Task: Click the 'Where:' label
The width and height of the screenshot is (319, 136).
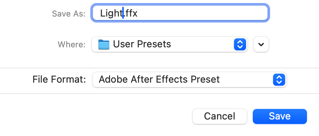Action: tap(71, 44)
